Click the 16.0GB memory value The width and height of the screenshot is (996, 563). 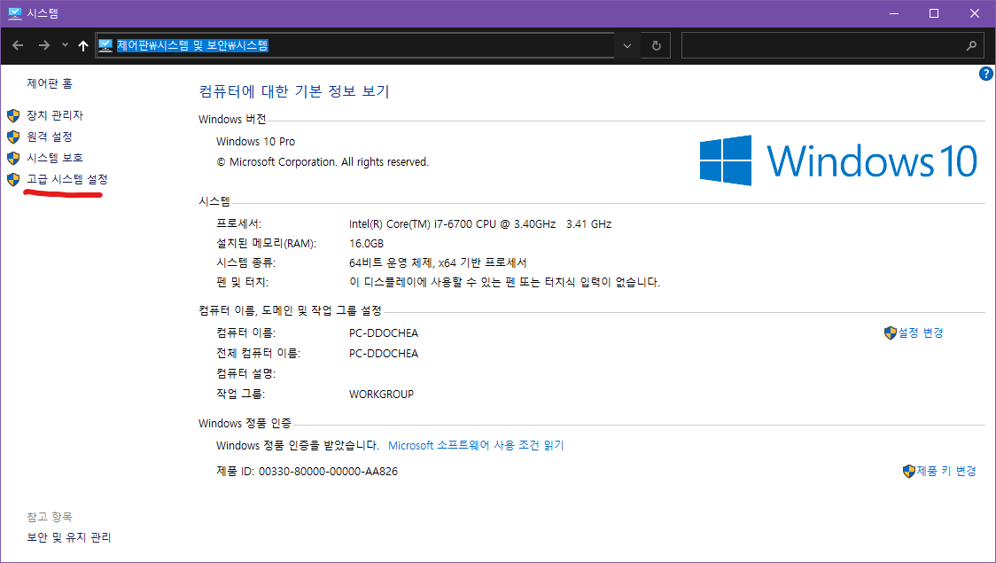tap(367, 243)
